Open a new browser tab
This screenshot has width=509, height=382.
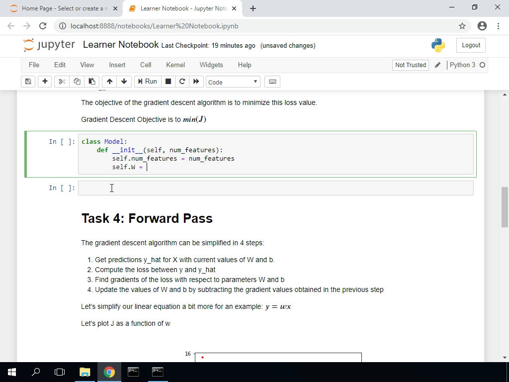(x=253, y=8)
